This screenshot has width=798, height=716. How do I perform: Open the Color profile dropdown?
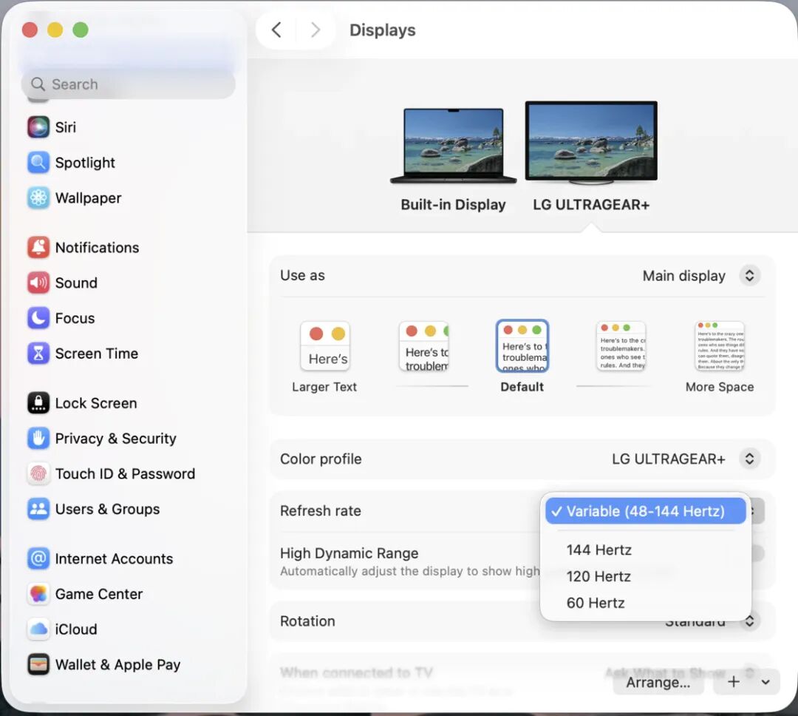(749, 459)
